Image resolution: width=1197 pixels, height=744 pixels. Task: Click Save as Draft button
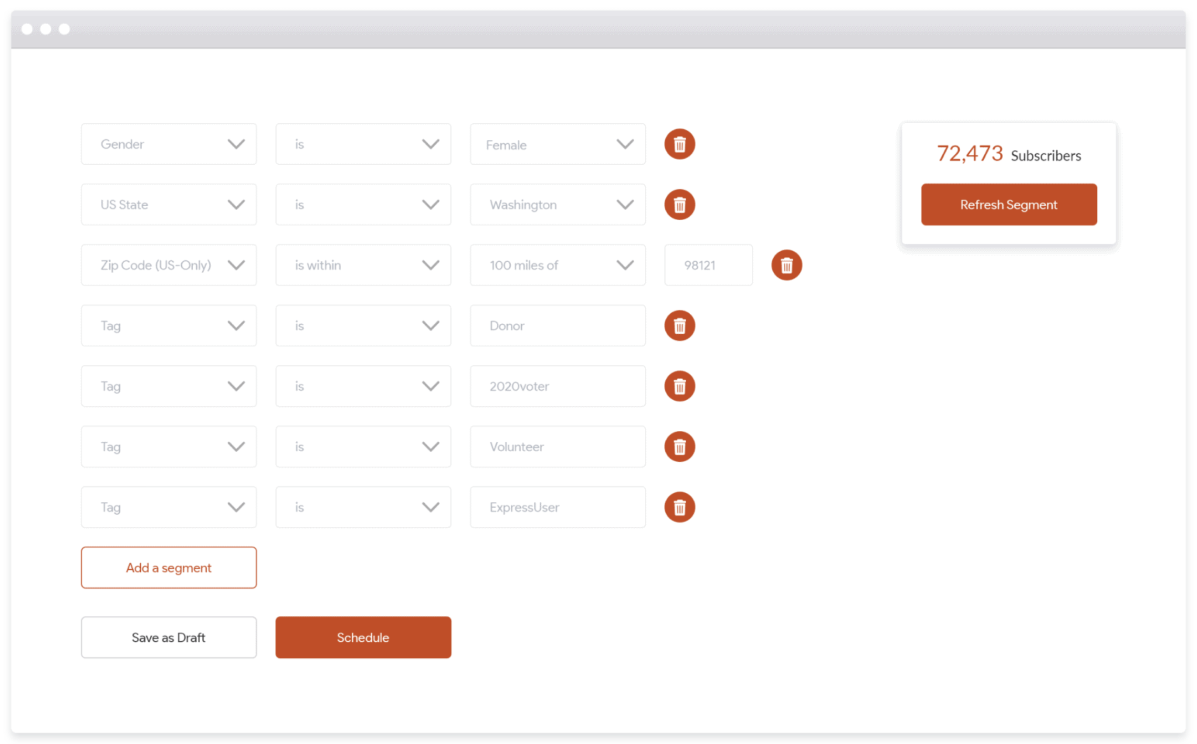[x=168, y=637]
